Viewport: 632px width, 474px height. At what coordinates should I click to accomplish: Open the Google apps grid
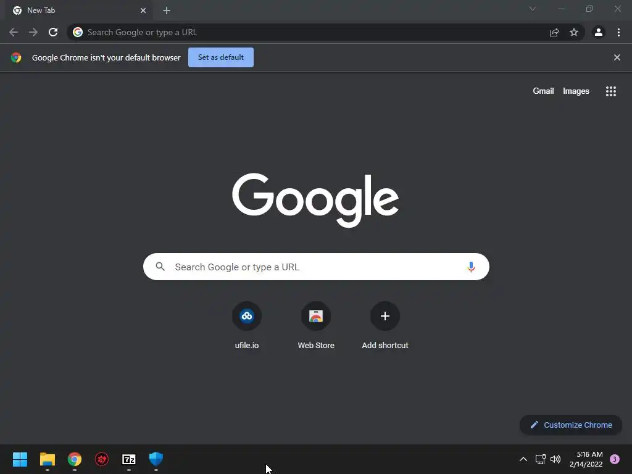pos(610,91)
